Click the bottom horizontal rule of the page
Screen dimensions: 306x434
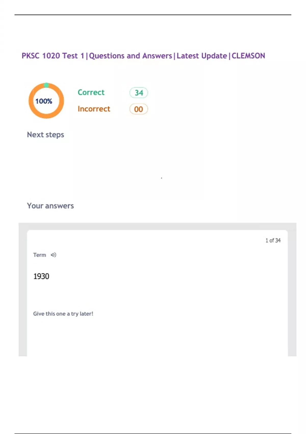point(153,433)
